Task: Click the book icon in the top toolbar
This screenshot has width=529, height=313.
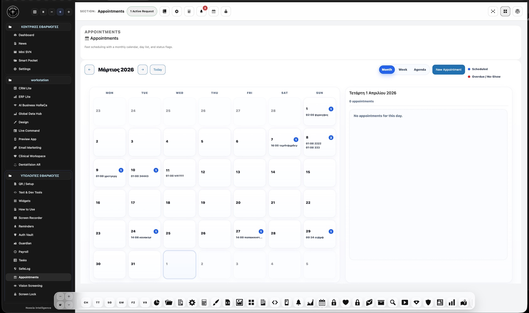Action: point(165,11)
